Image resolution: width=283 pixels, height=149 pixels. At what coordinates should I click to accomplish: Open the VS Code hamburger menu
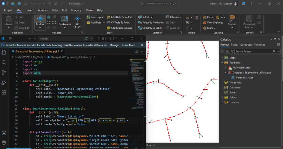tap(10, 39)
